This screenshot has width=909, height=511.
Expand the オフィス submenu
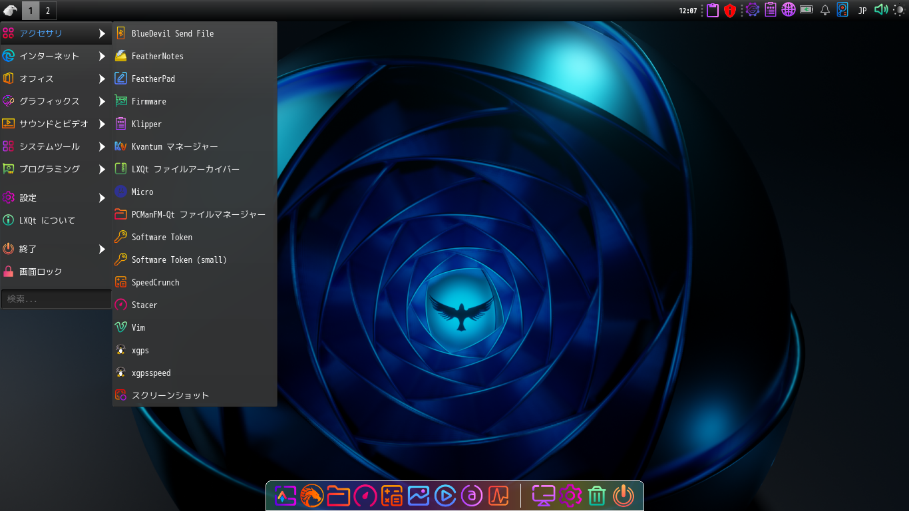coord(102,79)
